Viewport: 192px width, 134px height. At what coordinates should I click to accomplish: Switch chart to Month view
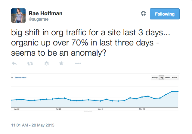[175, 77]
